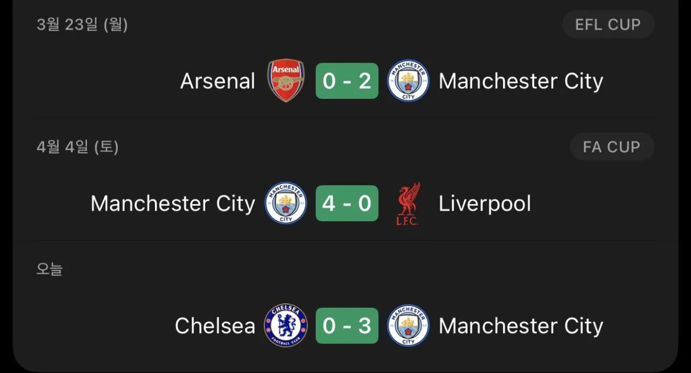Image resolution: width=691 pixels, height=373 pixels.
Task: Open the Liverpool team name
Action: click(x=485, y=204)
